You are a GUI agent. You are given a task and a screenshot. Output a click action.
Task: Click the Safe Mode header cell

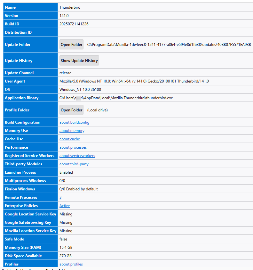pos(30,239)
